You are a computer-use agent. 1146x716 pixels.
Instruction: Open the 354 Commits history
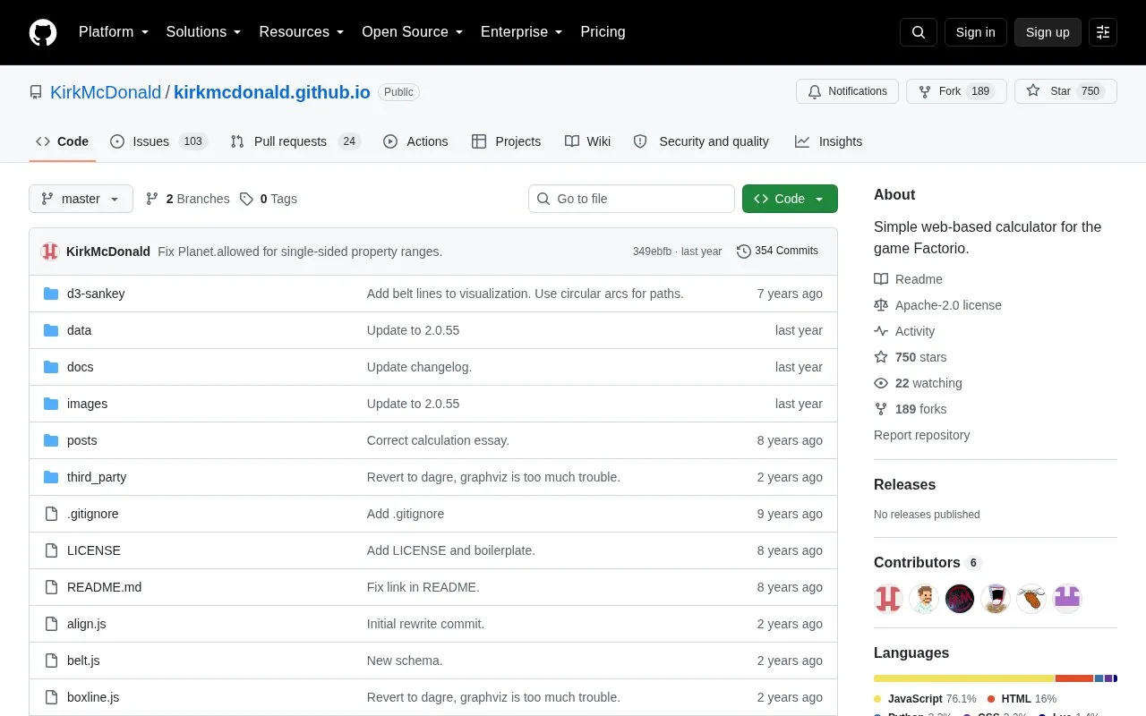pos(777,251)
